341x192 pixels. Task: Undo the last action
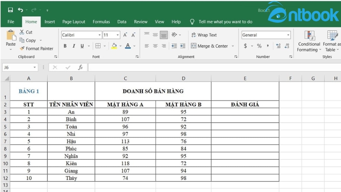[x=20, y=10]
